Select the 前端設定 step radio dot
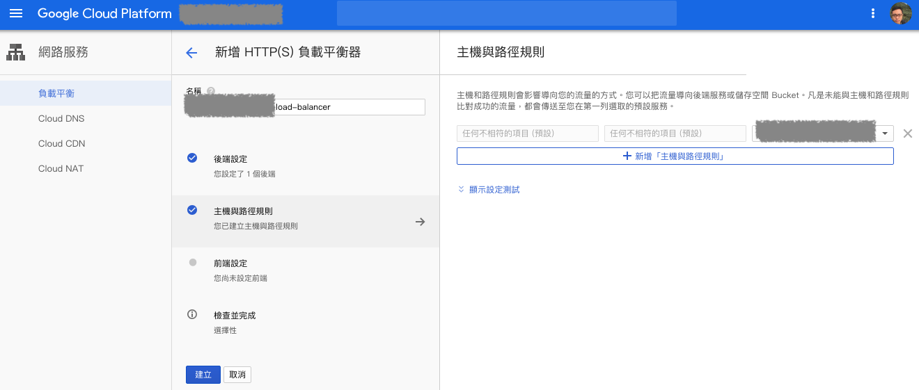The image size is (919, 390). (193, 263)
